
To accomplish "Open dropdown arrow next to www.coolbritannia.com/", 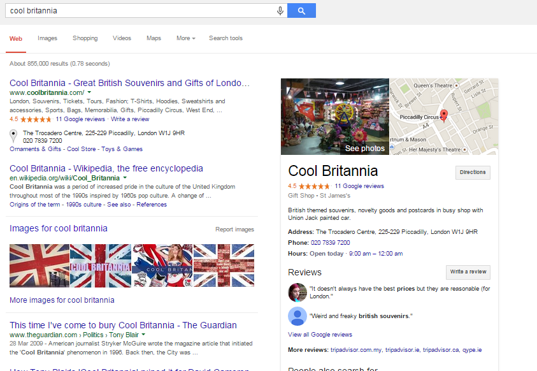I will click(x=89, y=92).
